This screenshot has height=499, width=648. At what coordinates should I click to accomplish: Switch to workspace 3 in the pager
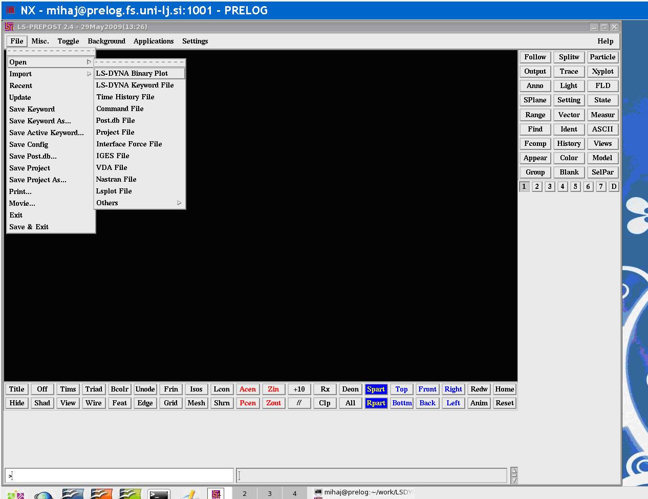pos(270,493)
